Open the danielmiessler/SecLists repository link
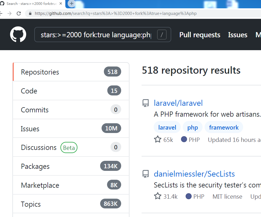This screenshot has height=217, width=261. (194, 174)
